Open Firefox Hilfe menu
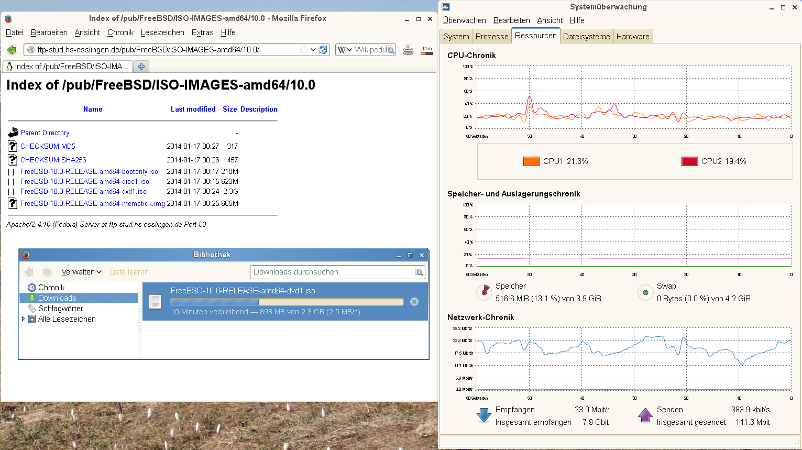 pos(228,32)
